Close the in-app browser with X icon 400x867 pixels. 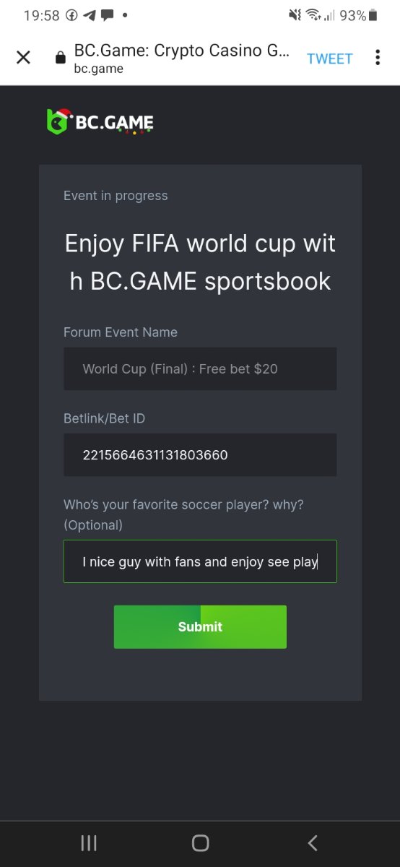click(23, 58)
